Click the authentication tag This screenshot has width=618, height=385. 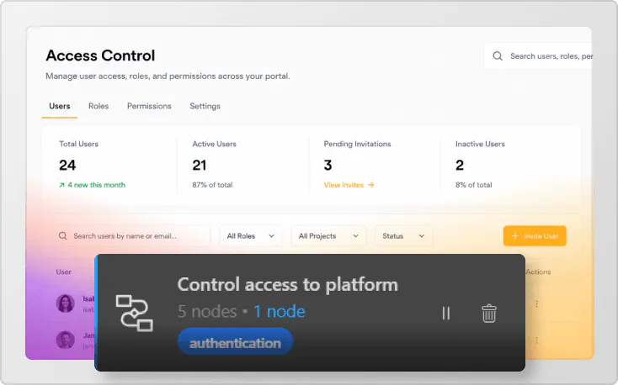[x=235, y=342]
